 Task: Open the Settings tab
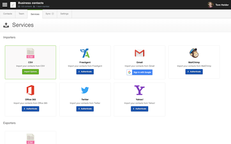pos(64,14)
